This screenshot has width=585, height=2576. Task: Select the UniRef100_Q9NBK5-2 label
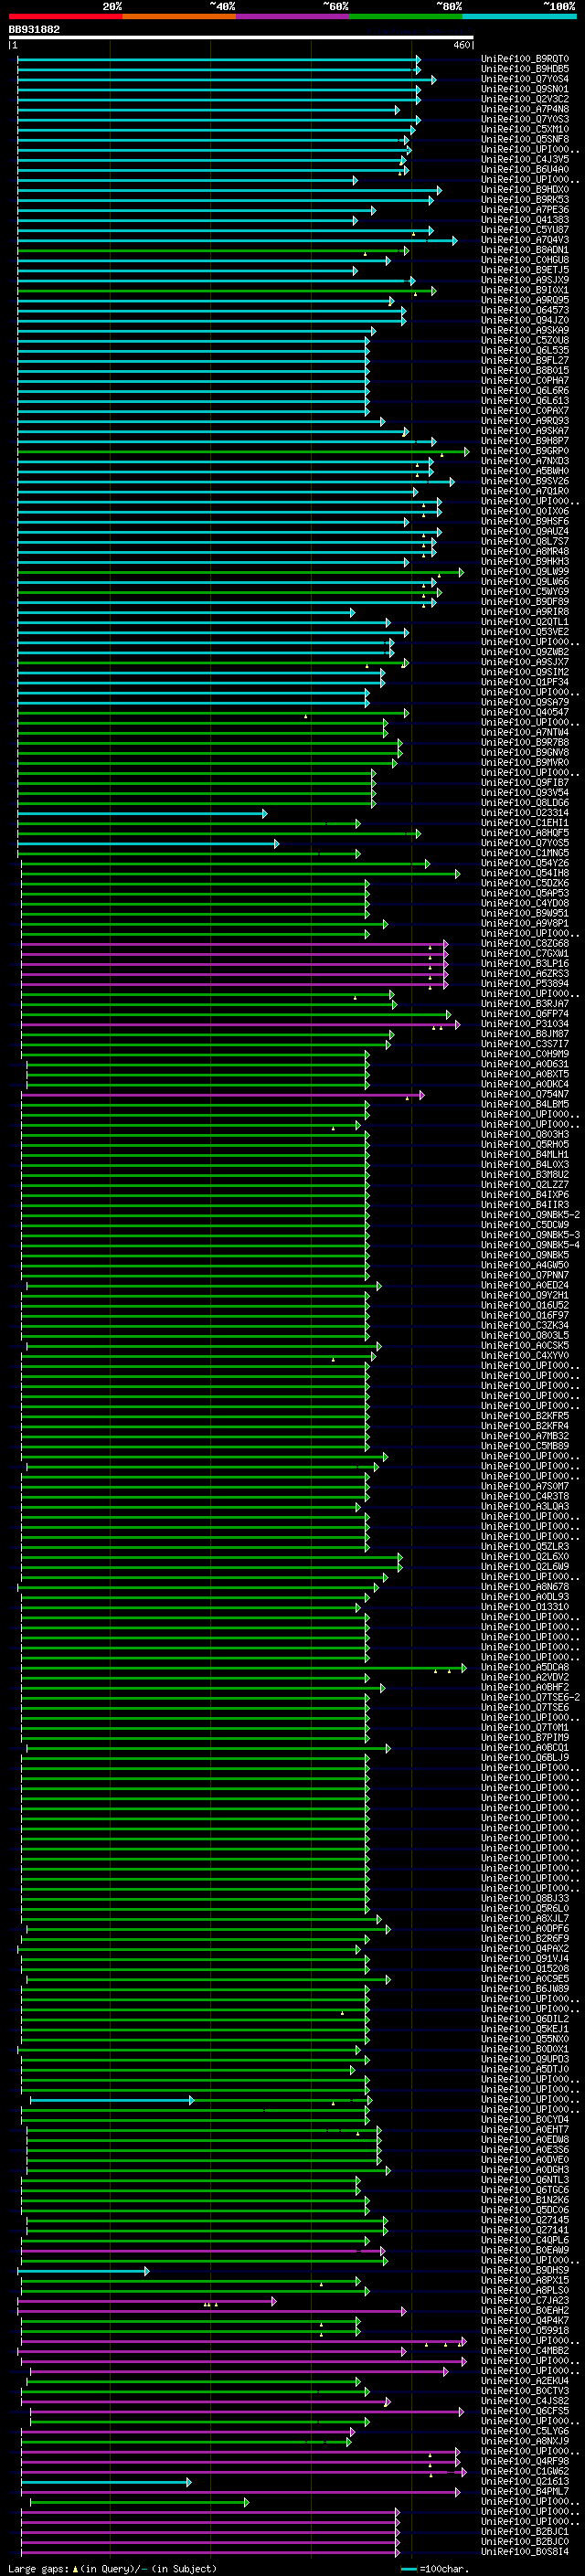point(530,1215)
